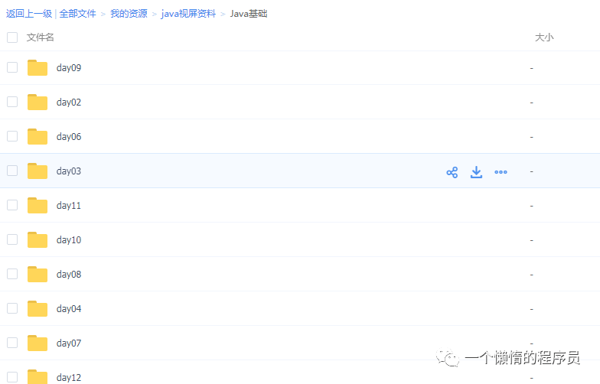
Task: Open folder name day04
Action: pos(69,309)
